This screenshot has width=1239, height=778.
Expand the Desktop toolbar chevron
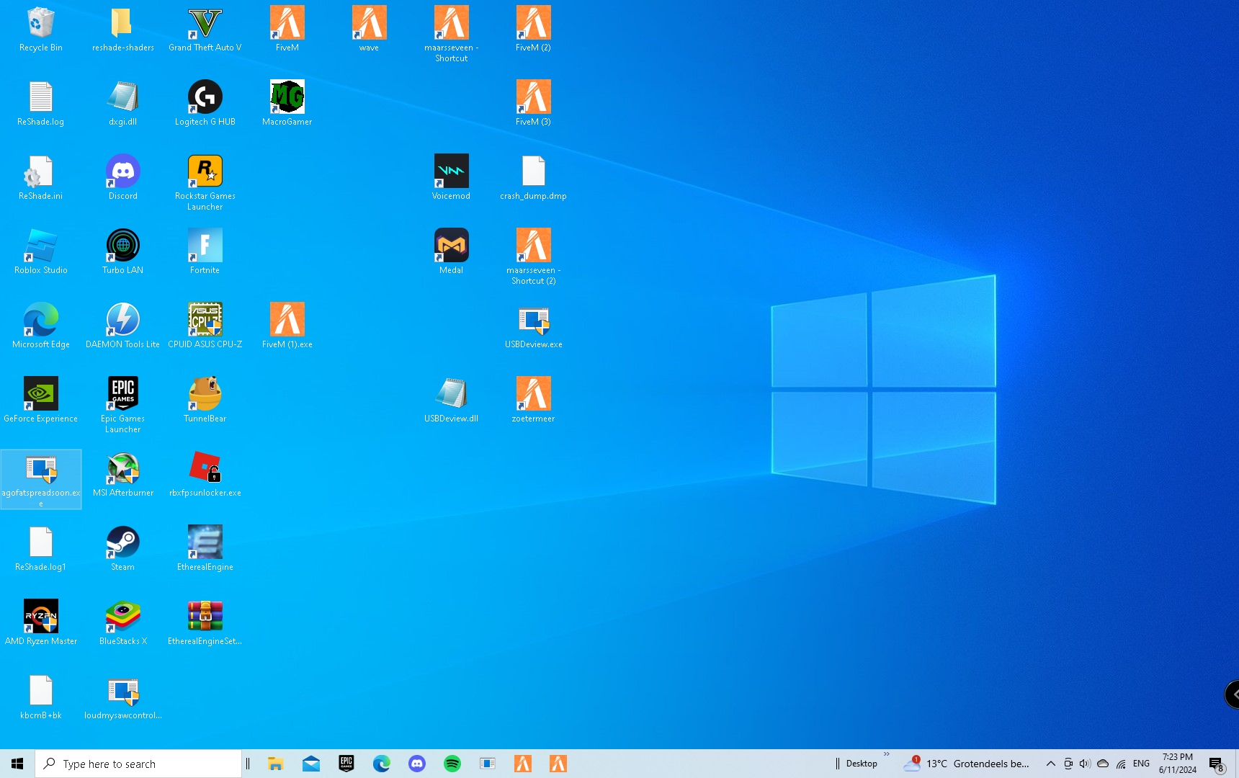pyautogui.click(x=887, y=755)
